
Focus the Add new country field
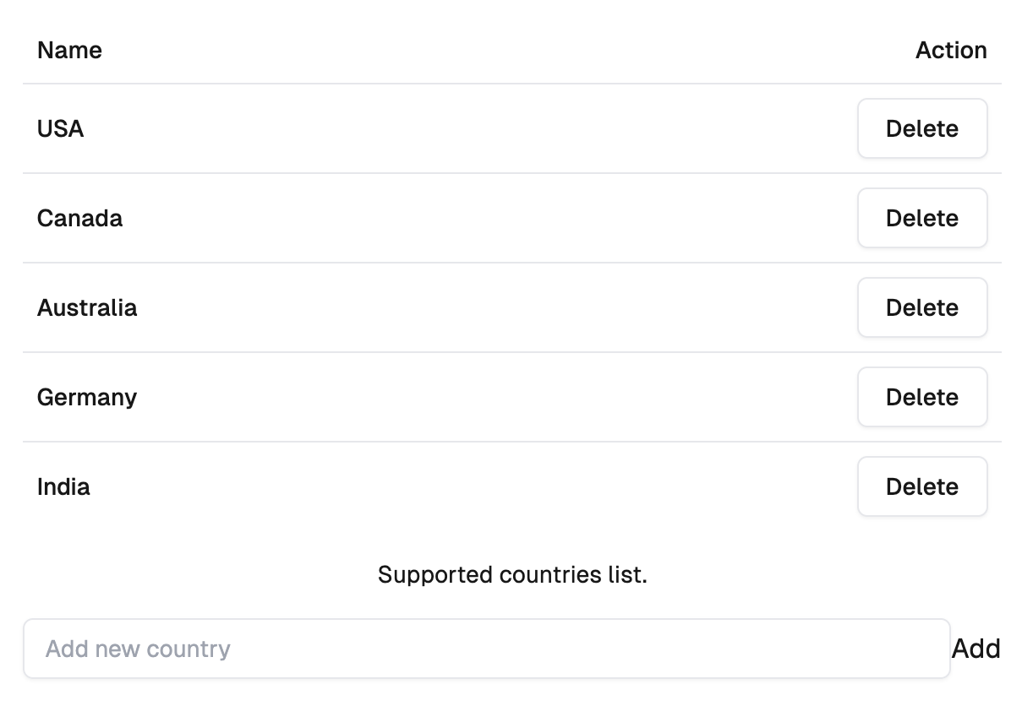(486, 649)
